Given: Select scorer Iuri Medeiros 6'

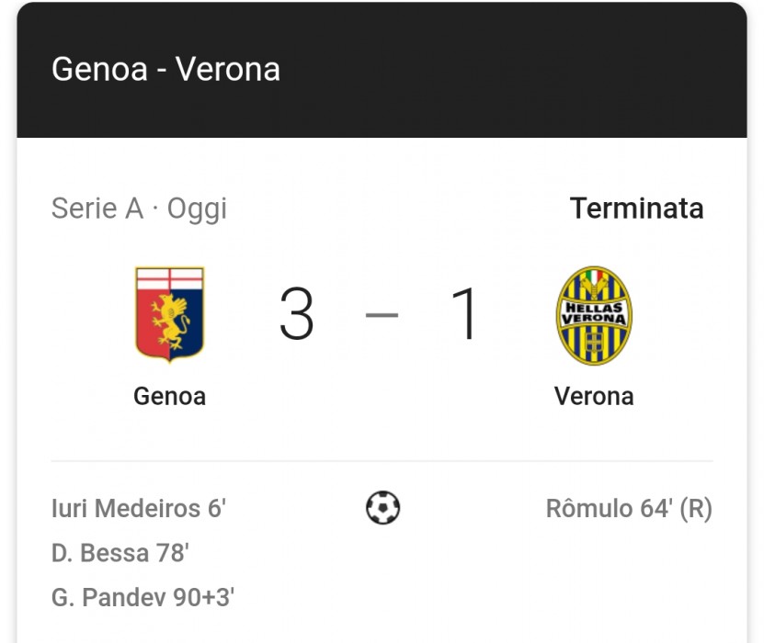Looking at the screenshot, I should pyautogui.click(x=139, y=509).
